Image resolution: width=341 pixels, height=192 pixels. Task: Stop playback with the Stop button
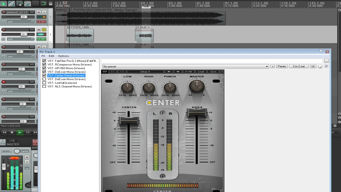[12, 132]
